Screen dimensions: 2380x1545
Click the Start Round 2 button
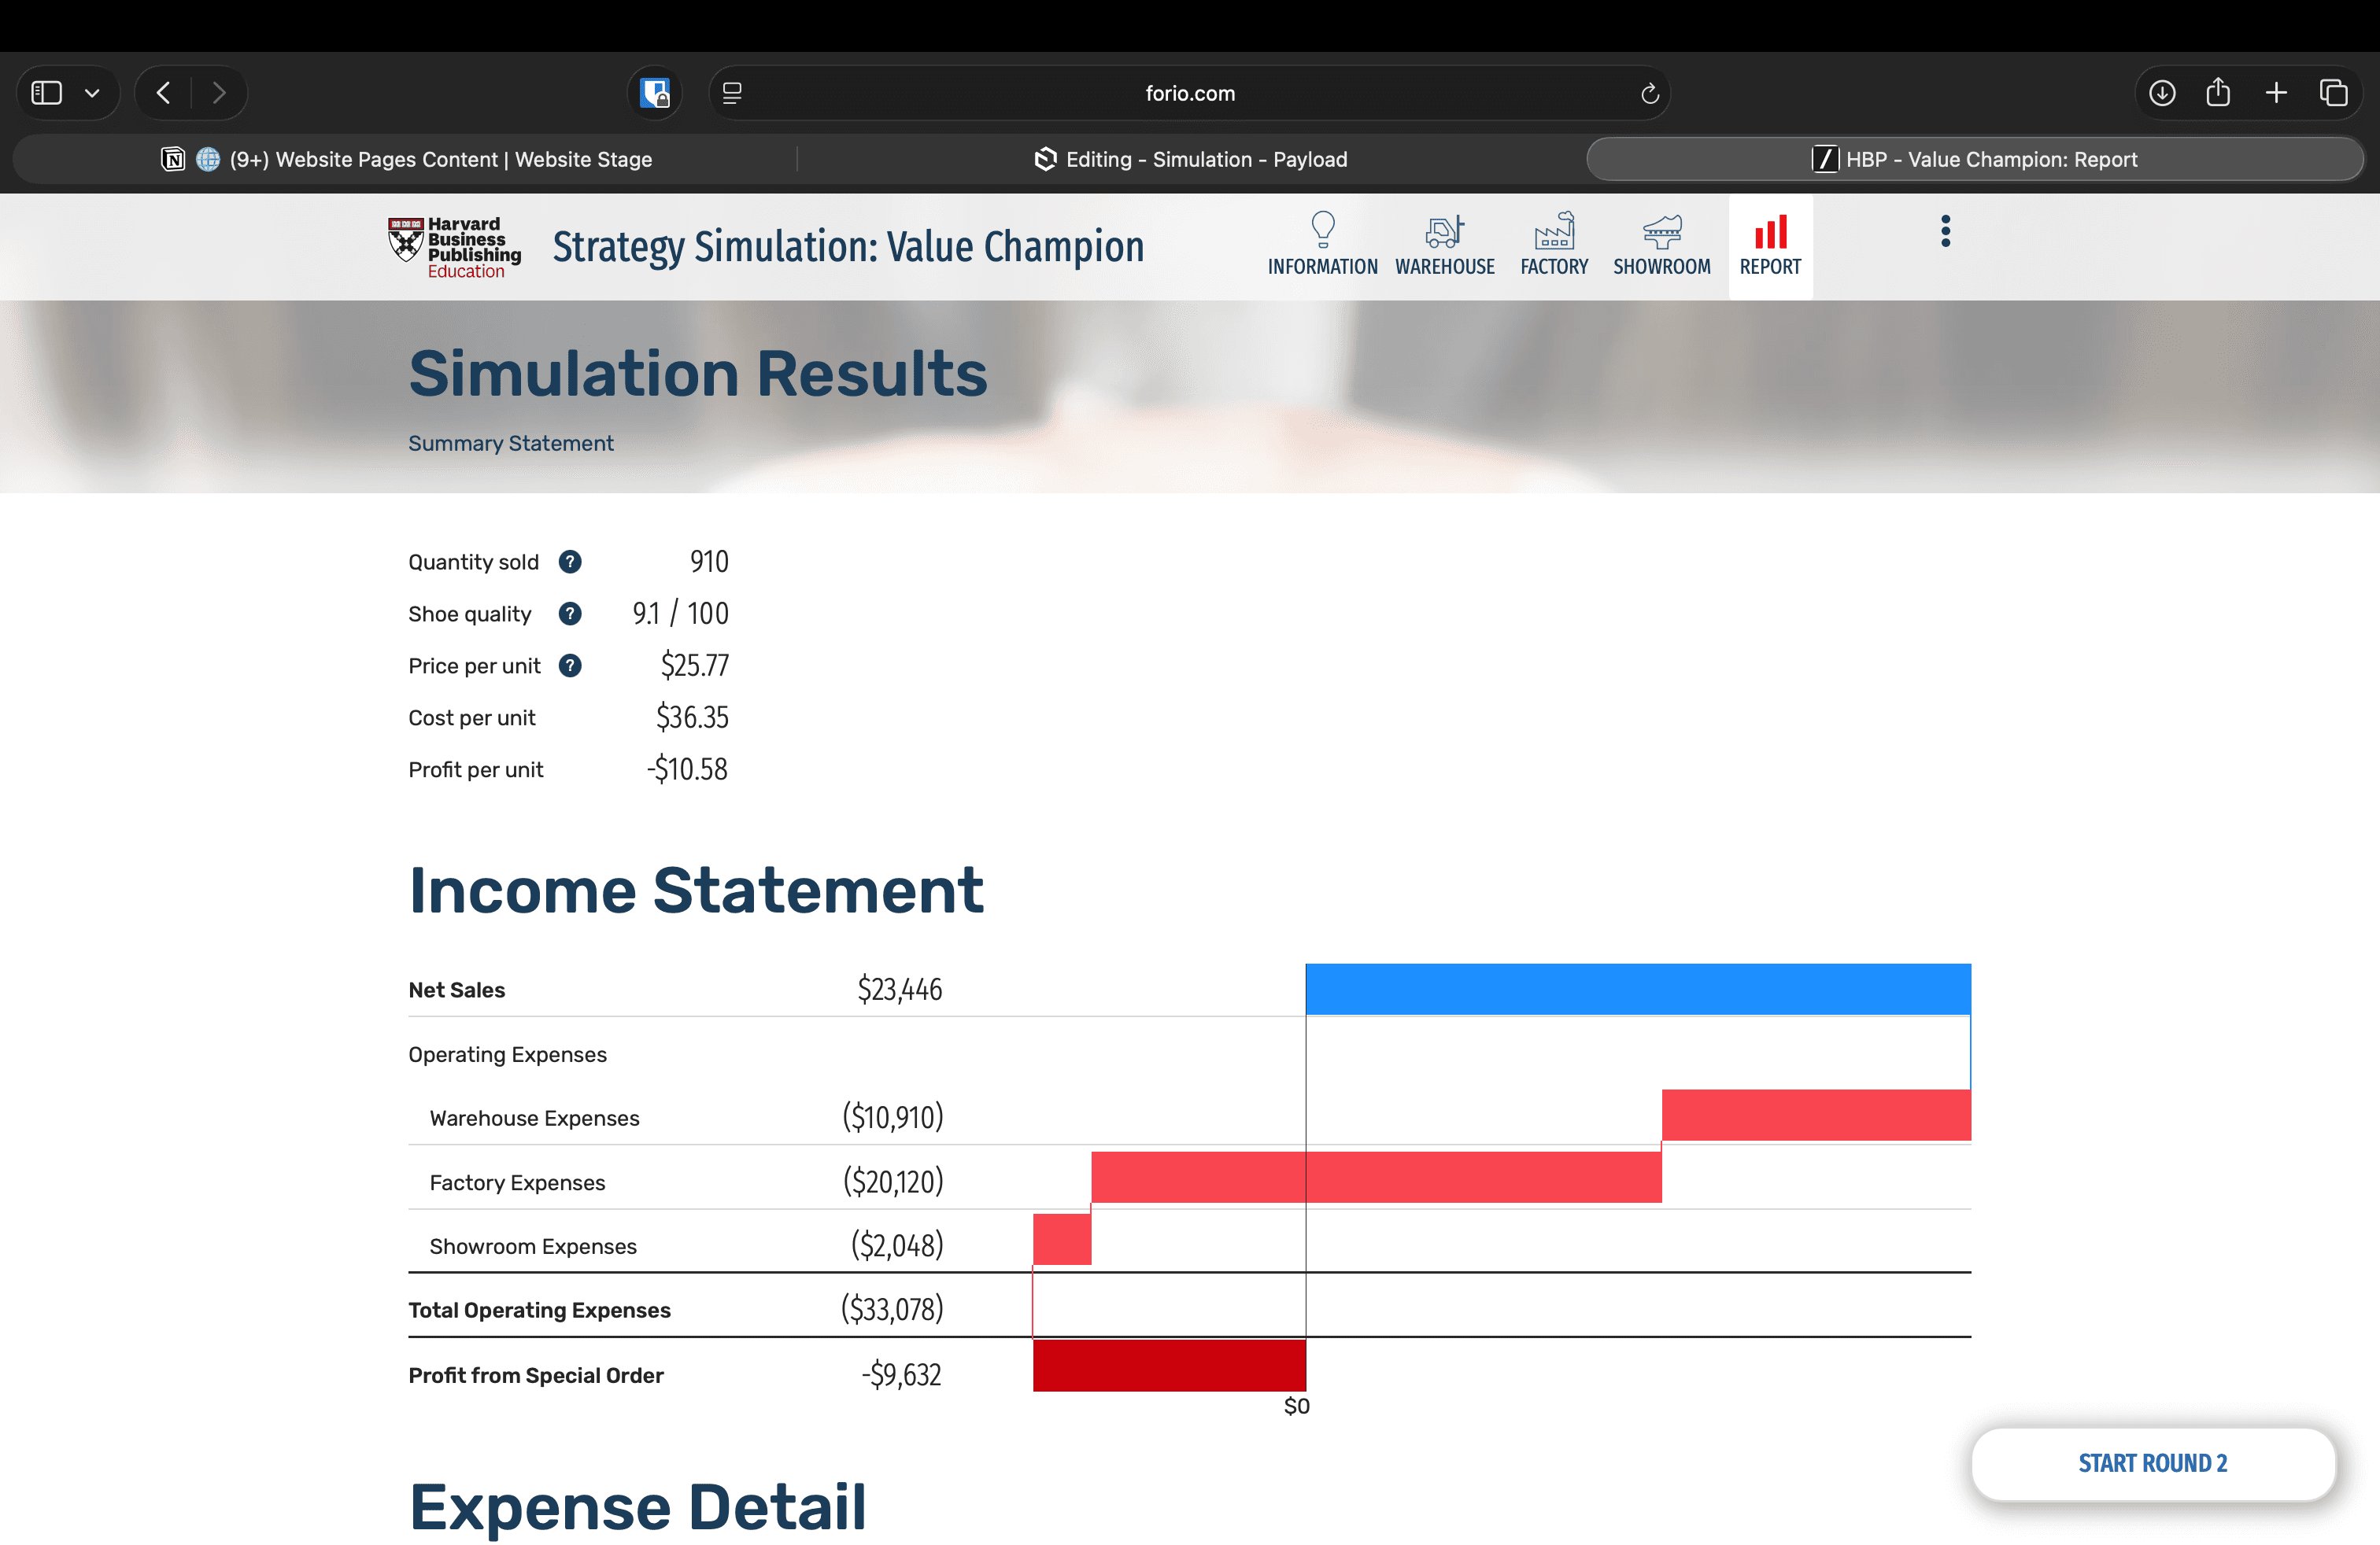pyautogui.click(x=2152, y=1463)
